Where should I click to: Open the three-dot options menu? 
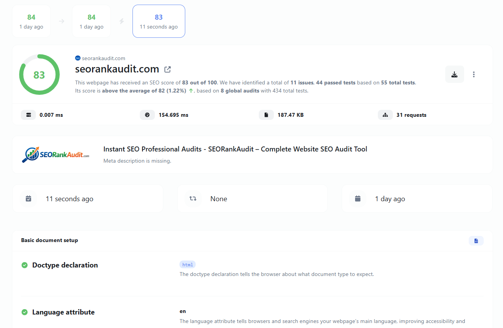(474, 74)
